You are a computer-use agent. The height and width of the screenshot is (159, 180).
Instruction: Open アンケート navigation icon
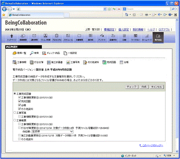tap(102, 38)
